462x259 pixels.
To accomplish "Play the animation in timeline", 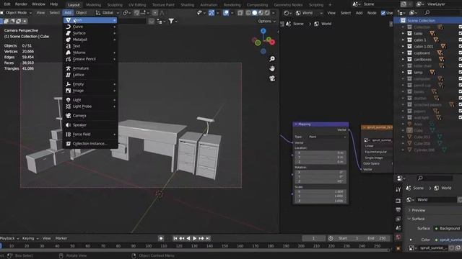I will pos(194,238).
